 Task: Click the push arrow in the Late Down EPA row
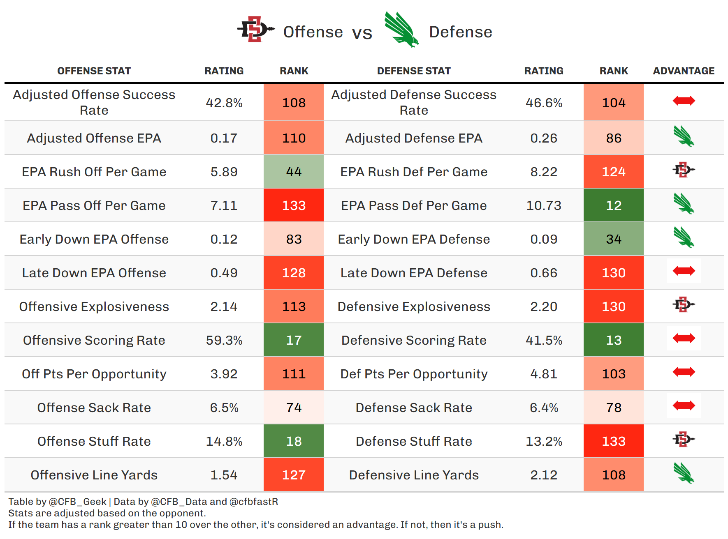coord(684,271)
